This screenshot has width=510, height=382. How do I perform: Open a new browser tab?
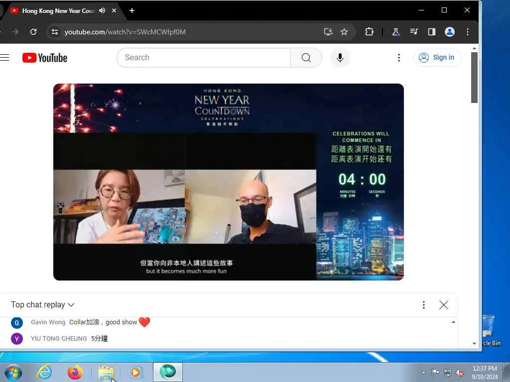click(x=131, y=10)
